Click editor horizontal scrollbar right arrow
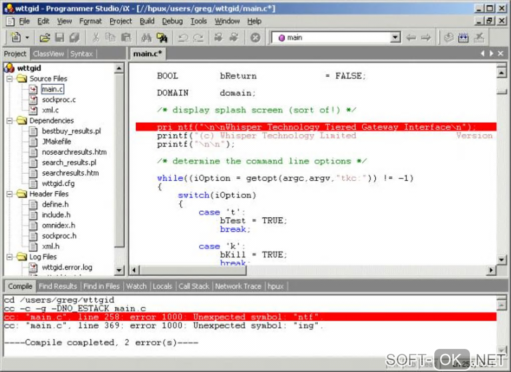Viewport: 511px width, 372px height. [491, 270]
